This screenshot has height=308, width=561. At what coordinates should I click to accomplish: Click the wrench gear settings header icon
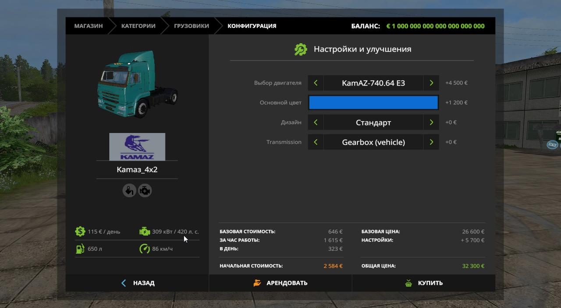point(301,49)
